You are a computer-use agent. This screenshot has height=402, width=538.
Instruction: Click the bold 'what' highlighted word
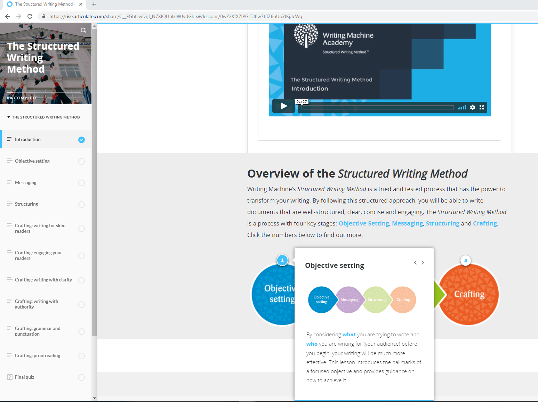pyautogui.click(x=349, y=335)
